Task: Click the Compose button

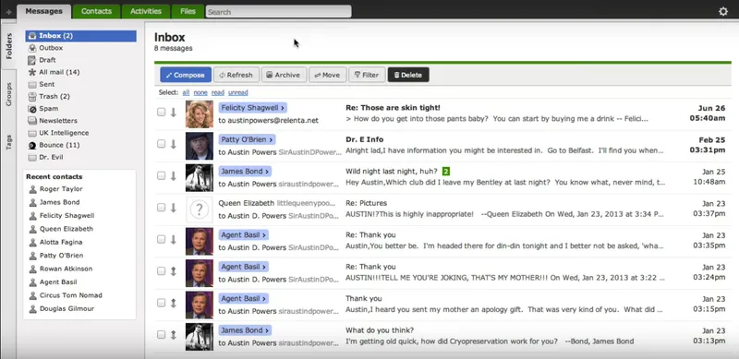Action: point(186,75)
